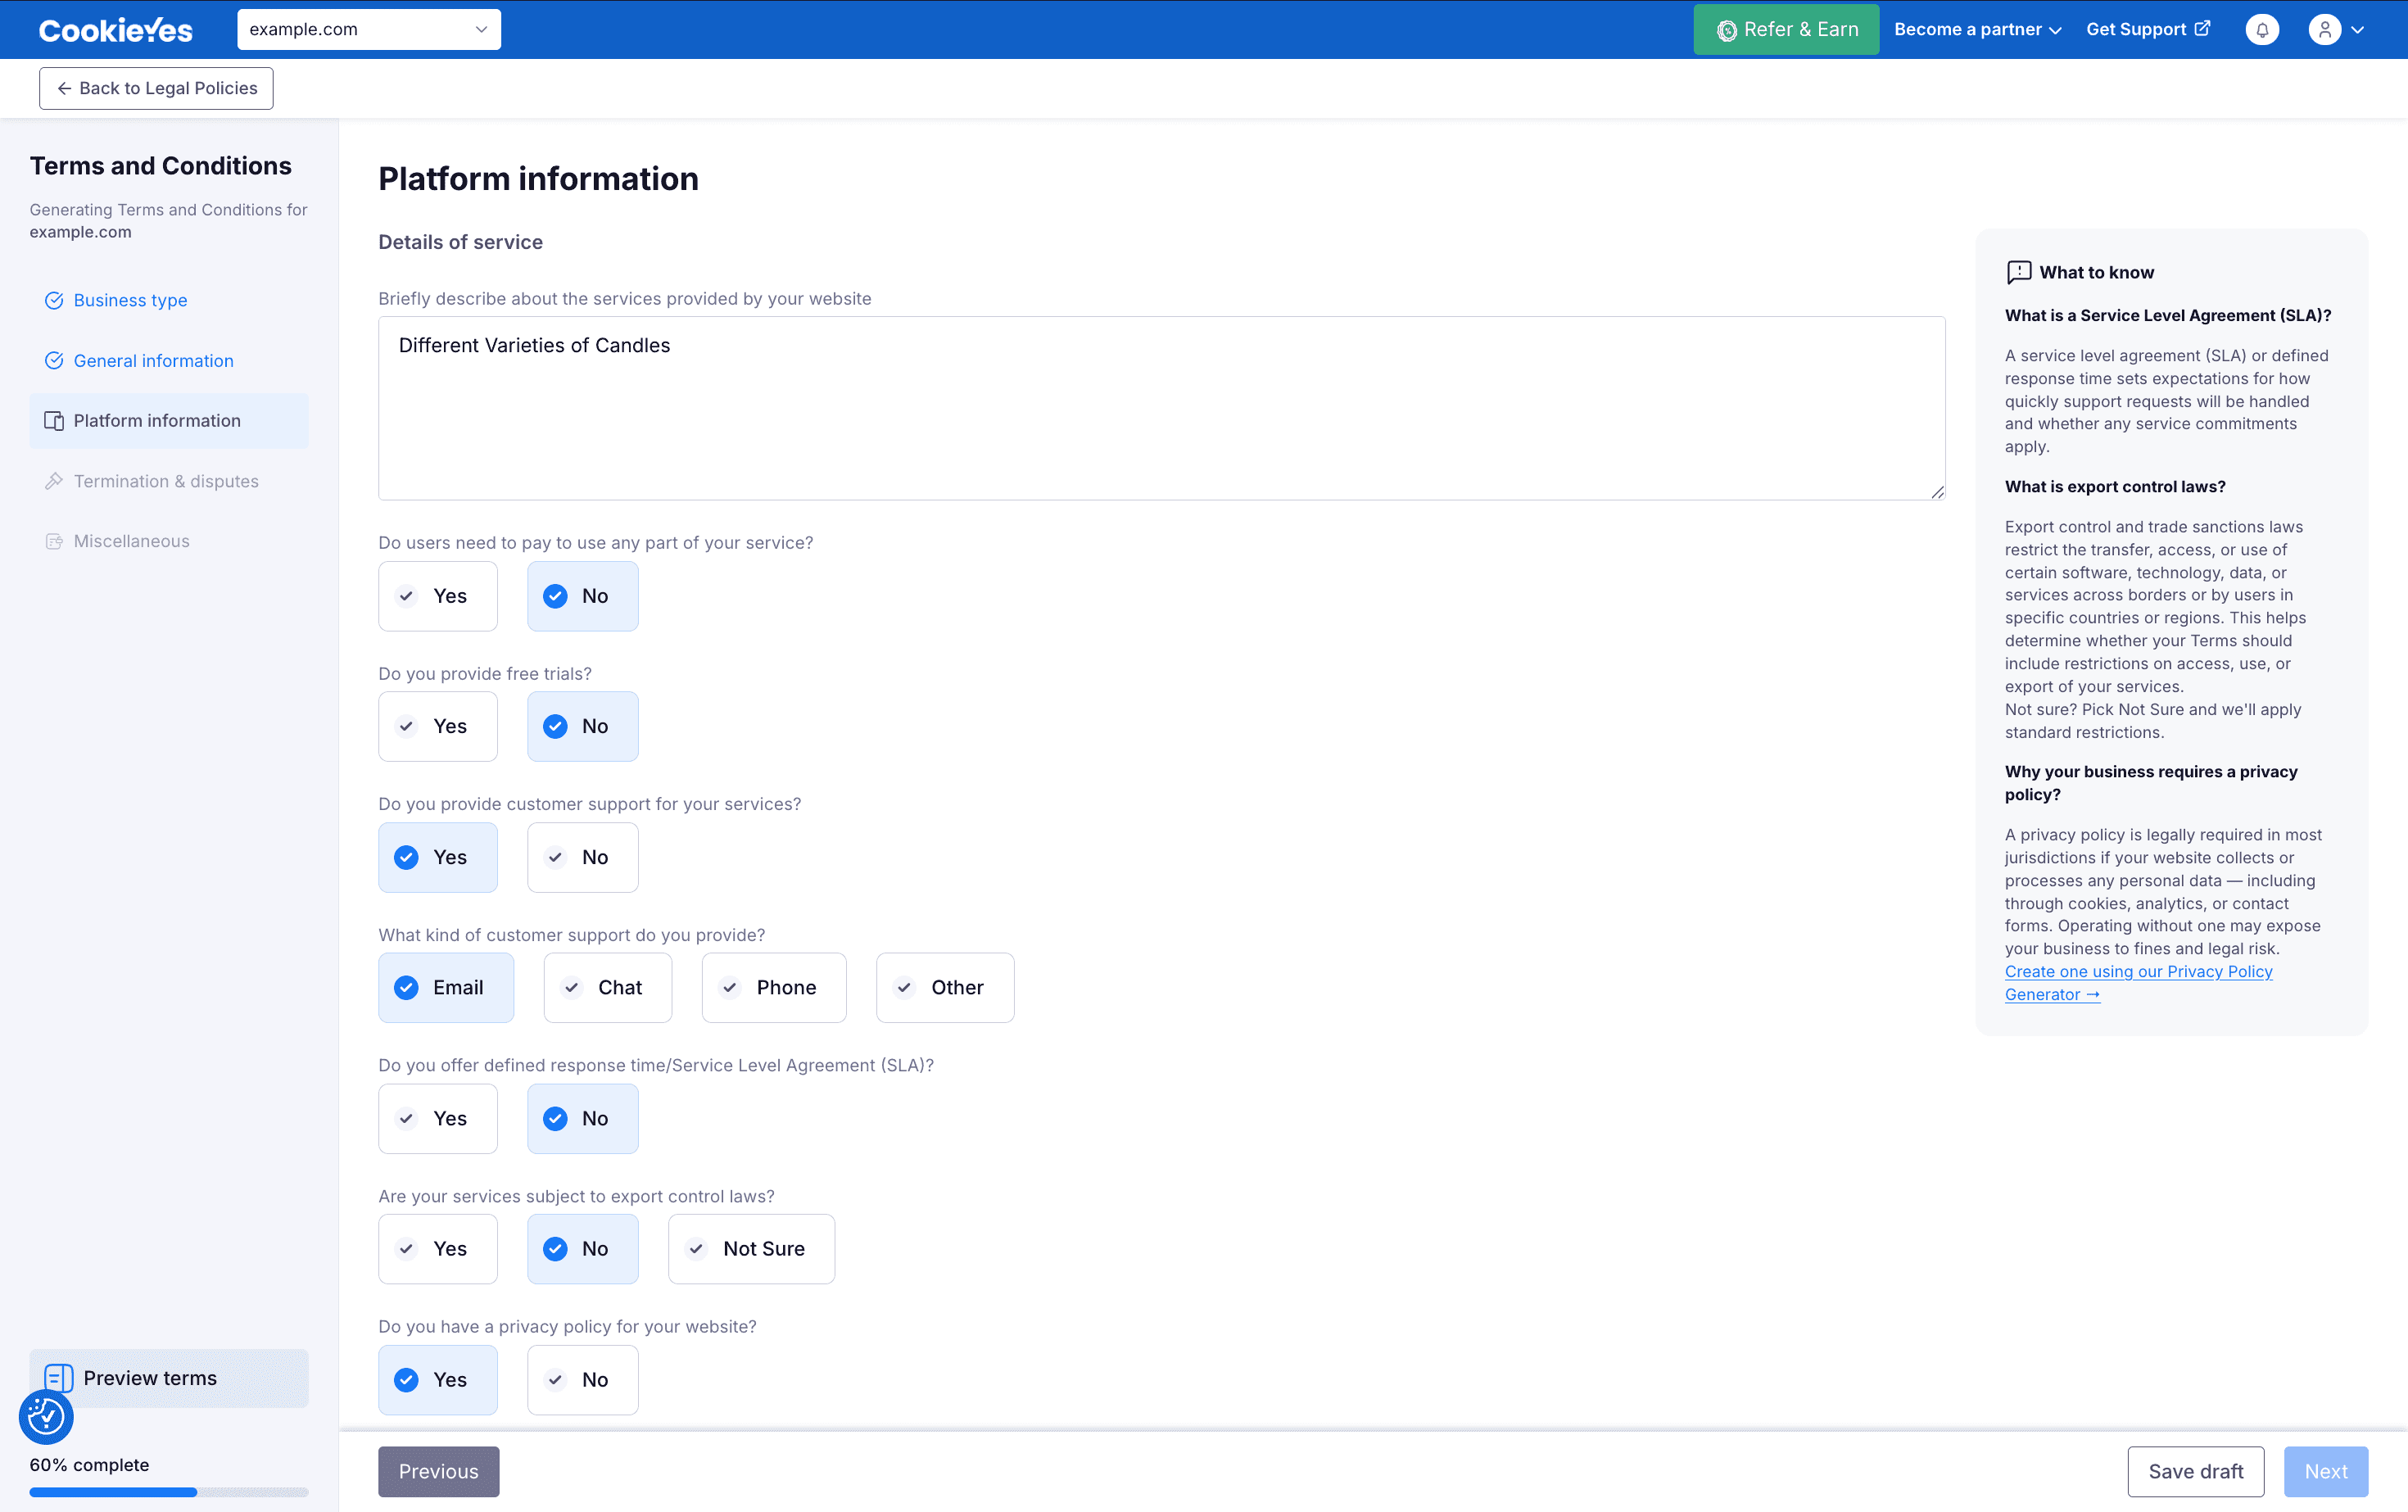The image size is (2408, 1512).
Task: Select No for export control laws
Action: point(583,1249)
